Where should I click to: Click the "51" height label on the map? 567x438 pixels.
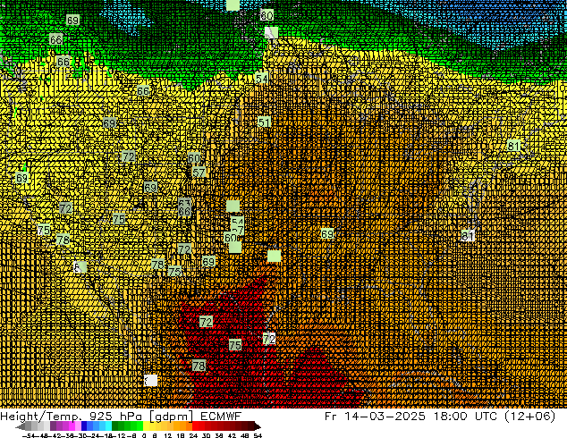click(264, 122)
